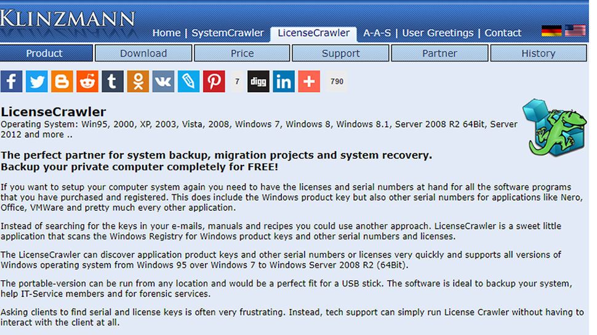Click the 'Operating System: Win95, 2000, XP' line
The width and height of the screenshot is (597, 335).
coord(259,129)
